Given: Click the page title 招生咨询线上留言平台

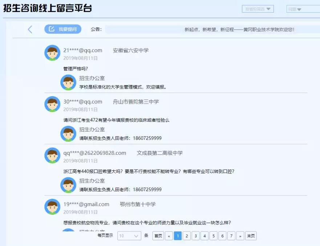Looking at the screenshot, I should (x=47, y=8).
